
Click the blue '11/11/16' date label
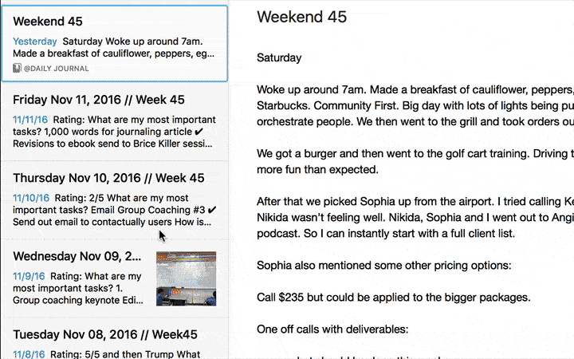[x=30, y=120]
